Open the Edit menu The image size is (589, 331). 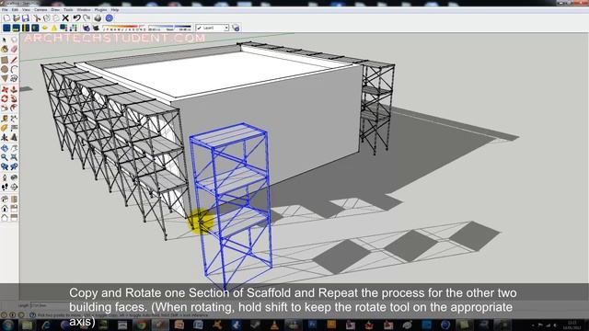point(15,10)
